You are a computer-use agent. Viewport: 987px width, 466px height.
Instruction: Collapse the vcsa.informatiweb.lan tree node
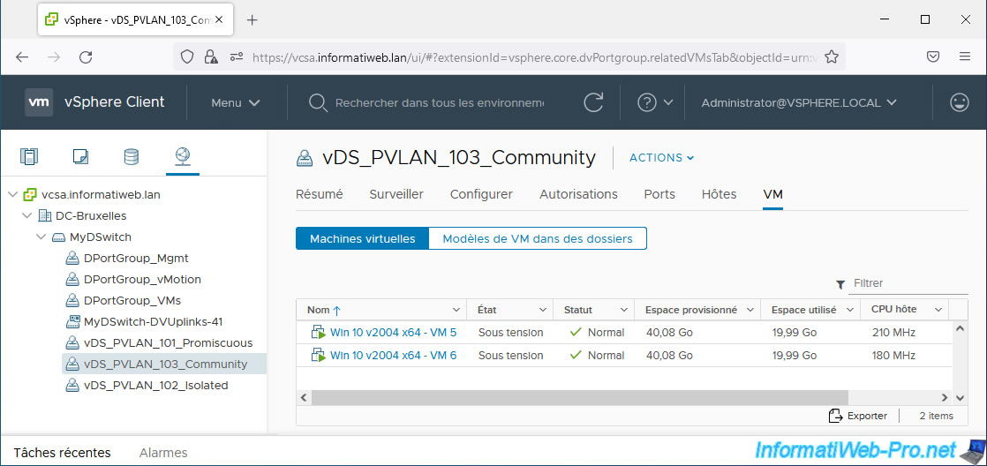[12, 195]
